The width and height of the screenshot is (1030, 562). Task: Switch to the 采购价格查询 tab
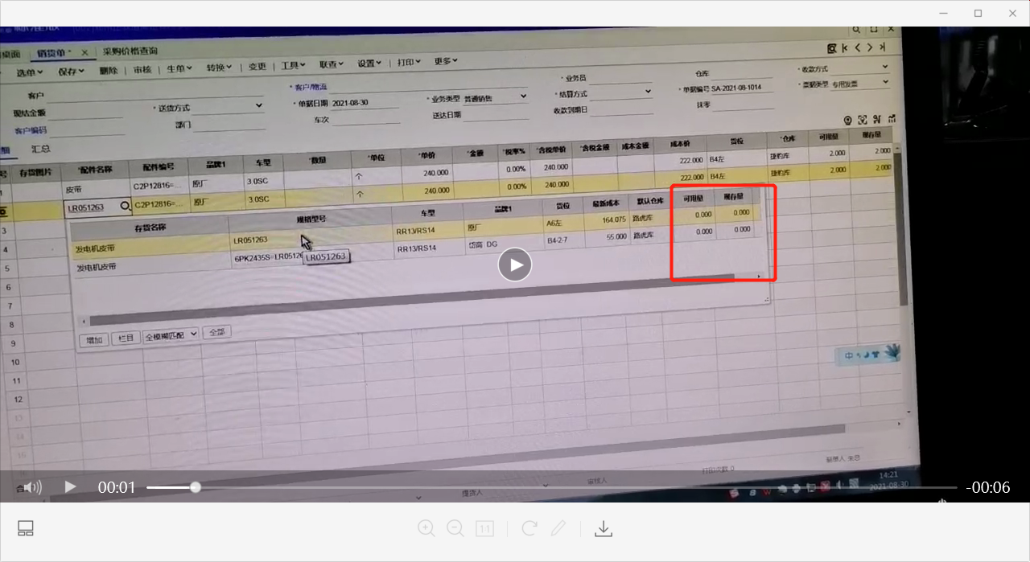(130, 51)
